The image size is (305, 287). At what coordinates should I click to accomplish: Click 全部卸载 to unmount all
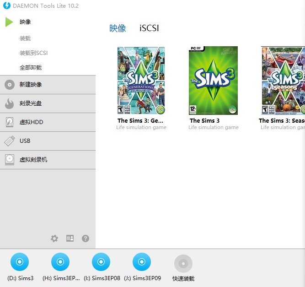(31, 68)
